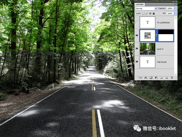Create new fill or adjustment layer

156,78
